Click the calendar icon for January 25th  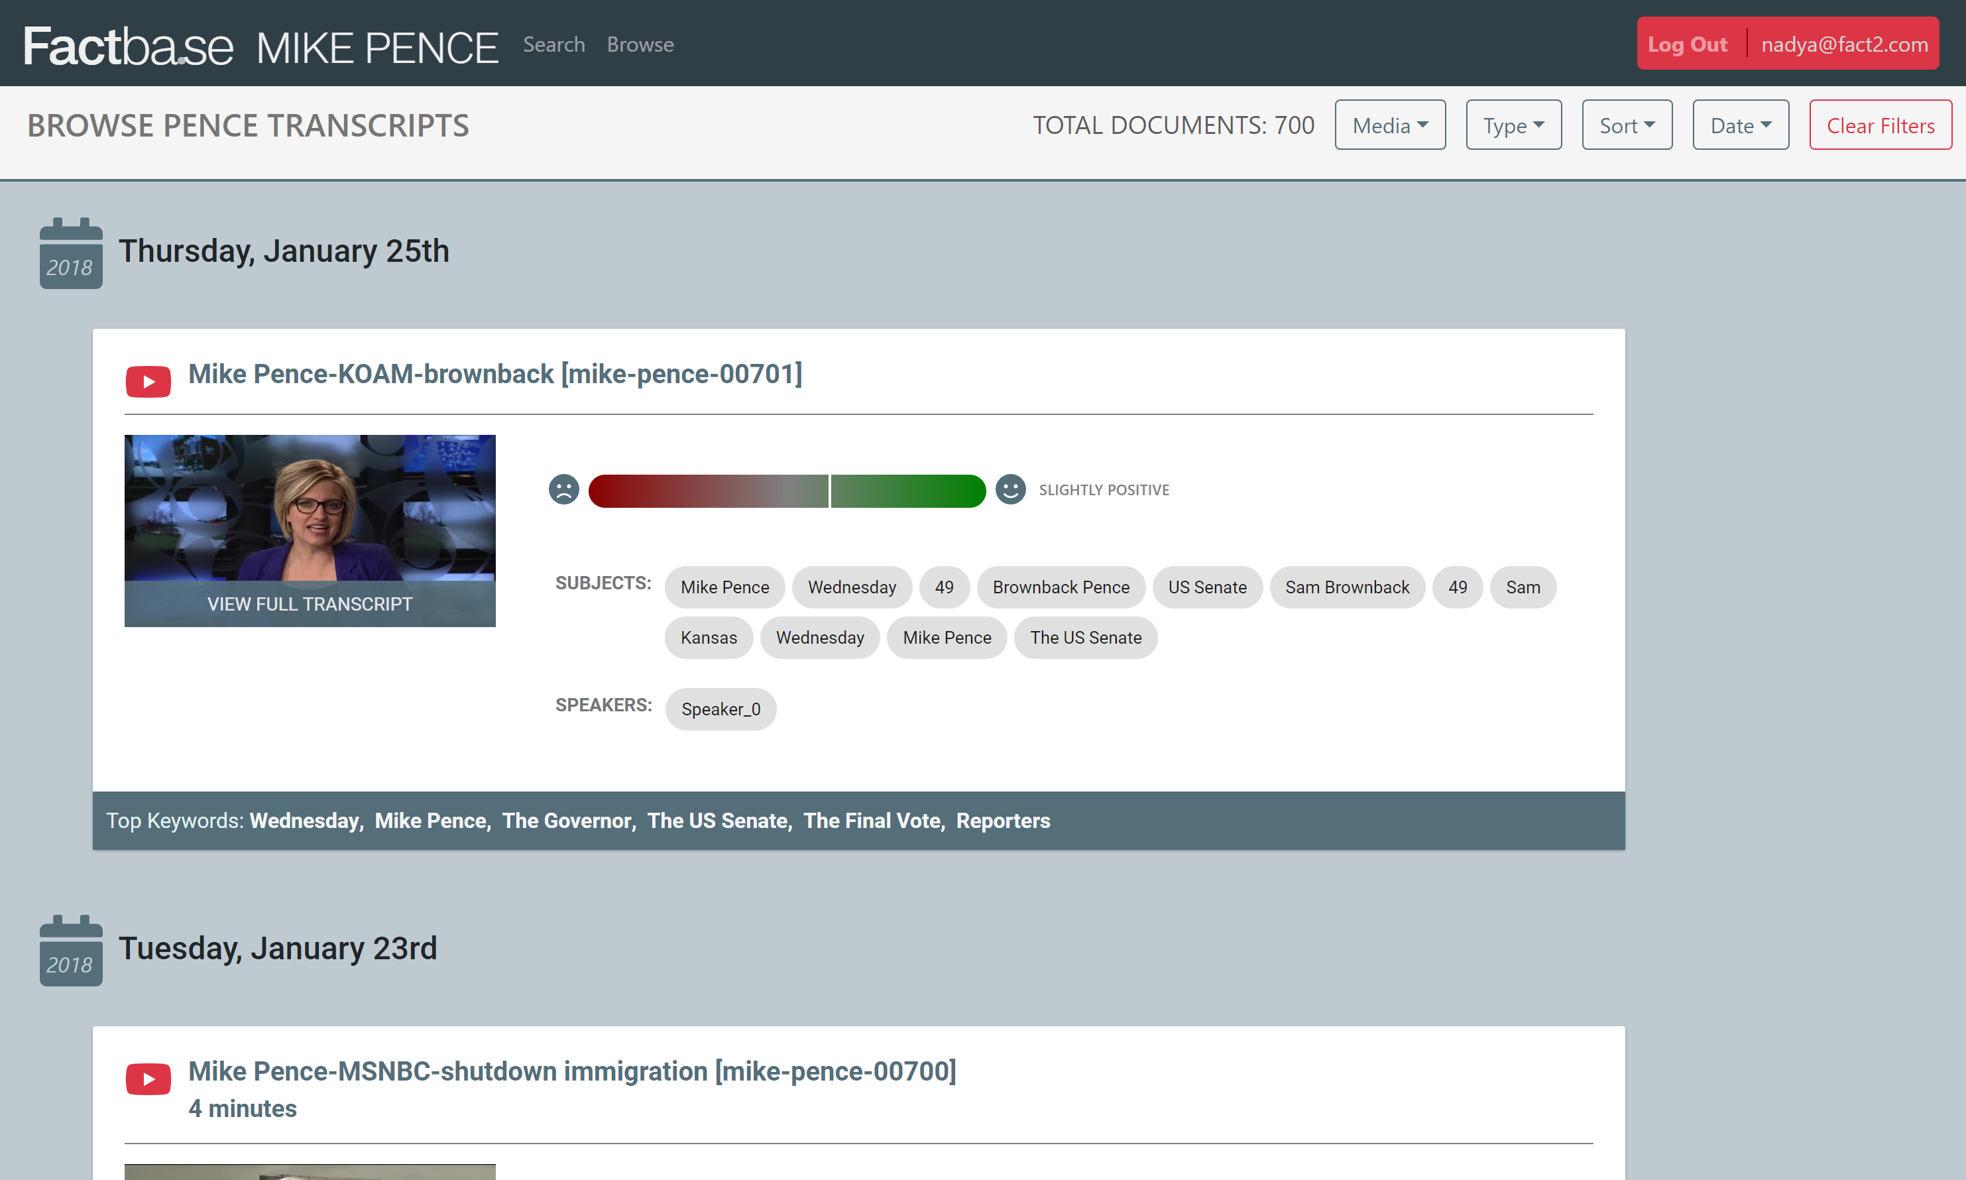pos(71,253)
